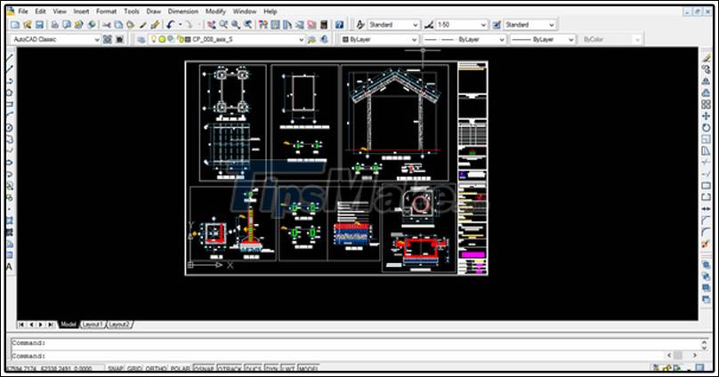Image resolution: width=719 pixels, height=377 pixels.
Task: Open the QuickCalc calculator icon
Action: [324, 25]
